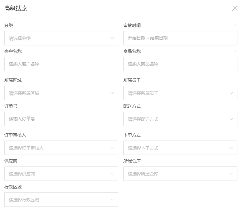Click the 所属仓库 field label
This screenshot has width=241, height=209.
132,161
